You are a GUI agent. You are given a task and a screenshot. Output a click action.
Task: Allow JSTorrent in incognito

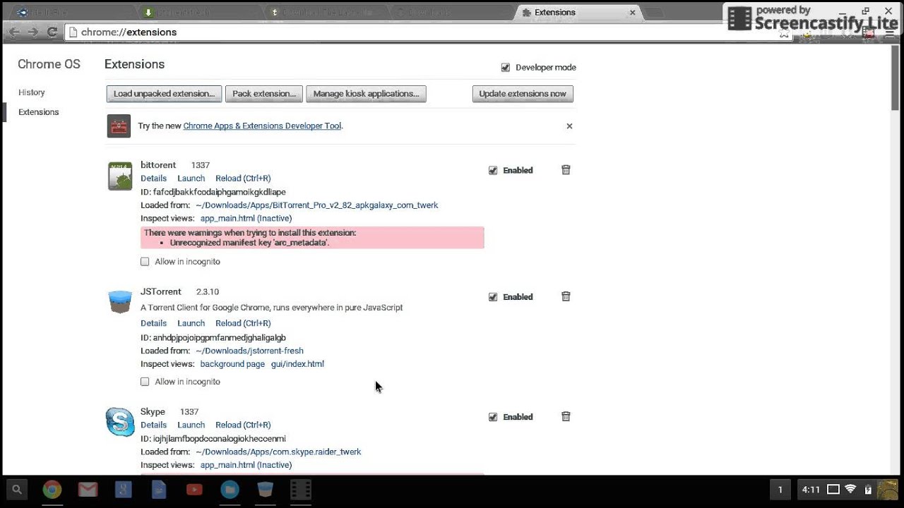coord(145,382)
